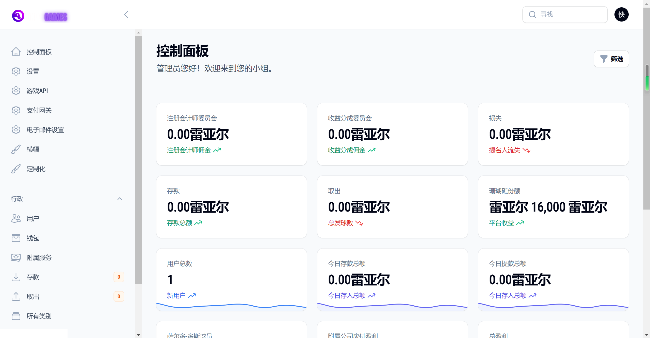The width and height of the screenshot is (650, 338).
Task: Click the purple game logo icon
Action: point(18,16)
